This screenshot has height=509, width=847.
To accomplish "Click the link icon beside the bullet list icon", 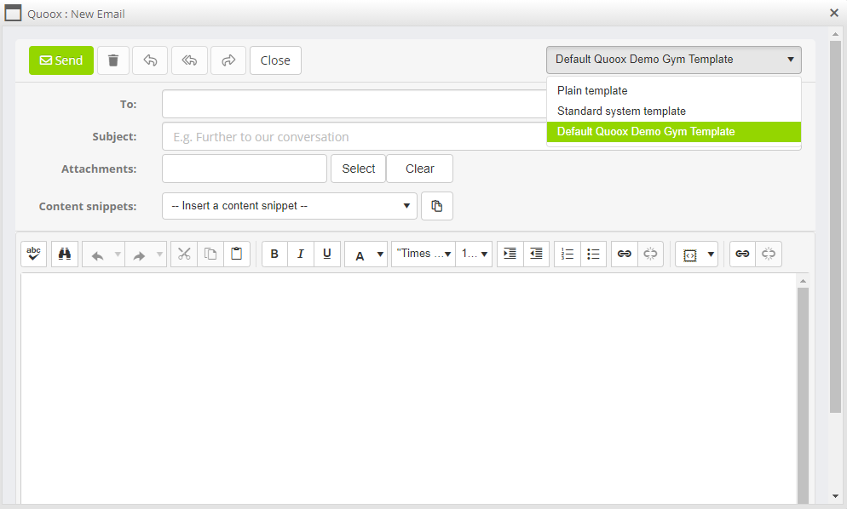I will [625, 254].
